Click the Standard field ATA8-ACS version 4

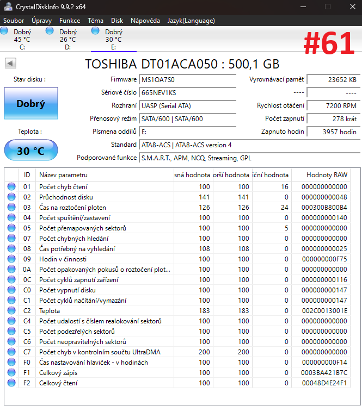pyautogui.click(x=249, y=145)
